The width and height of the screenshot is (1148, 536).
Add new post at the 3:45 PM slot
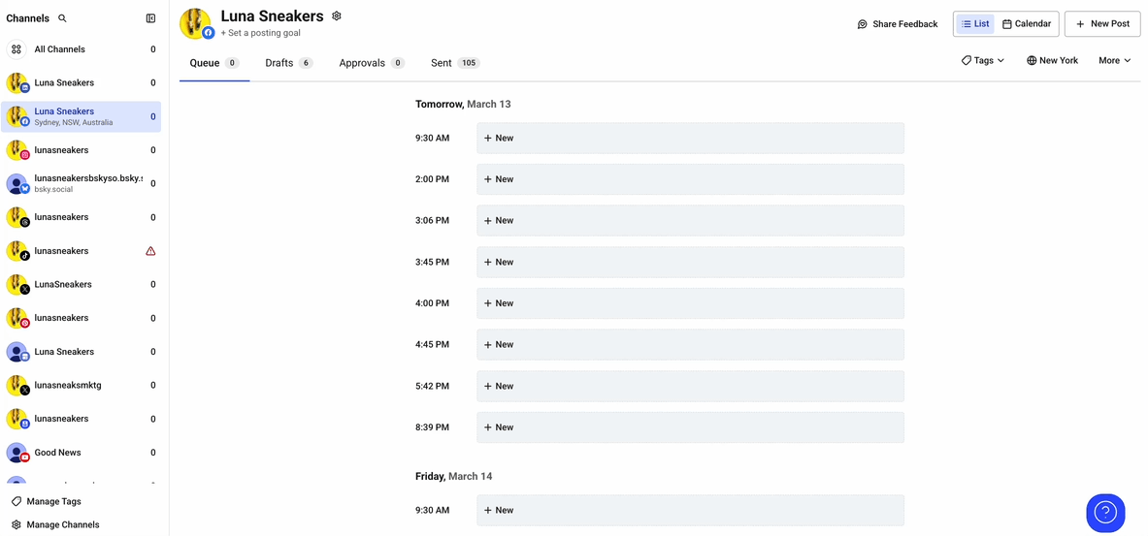690,262
